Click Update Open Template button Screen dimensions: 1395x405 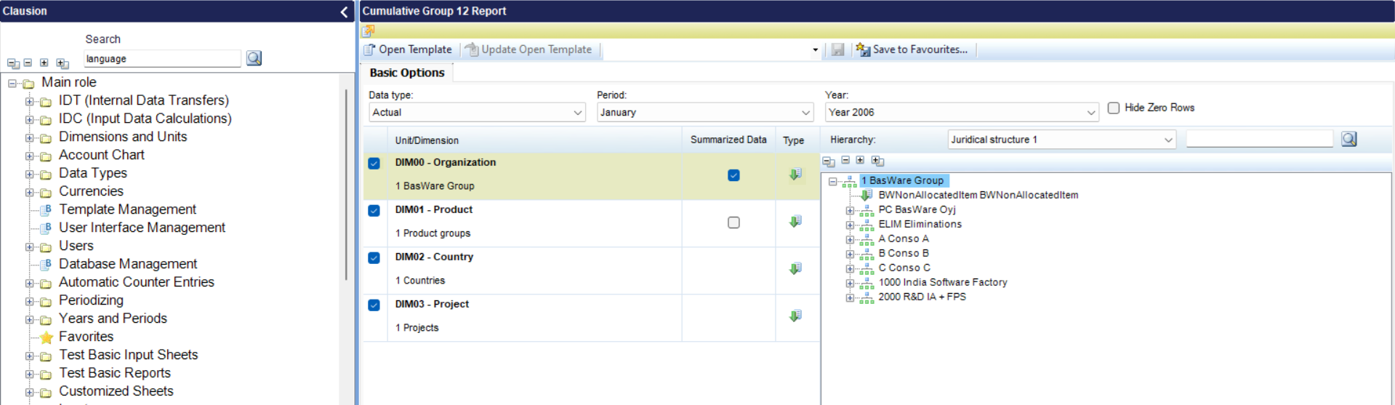pos(529,49)
